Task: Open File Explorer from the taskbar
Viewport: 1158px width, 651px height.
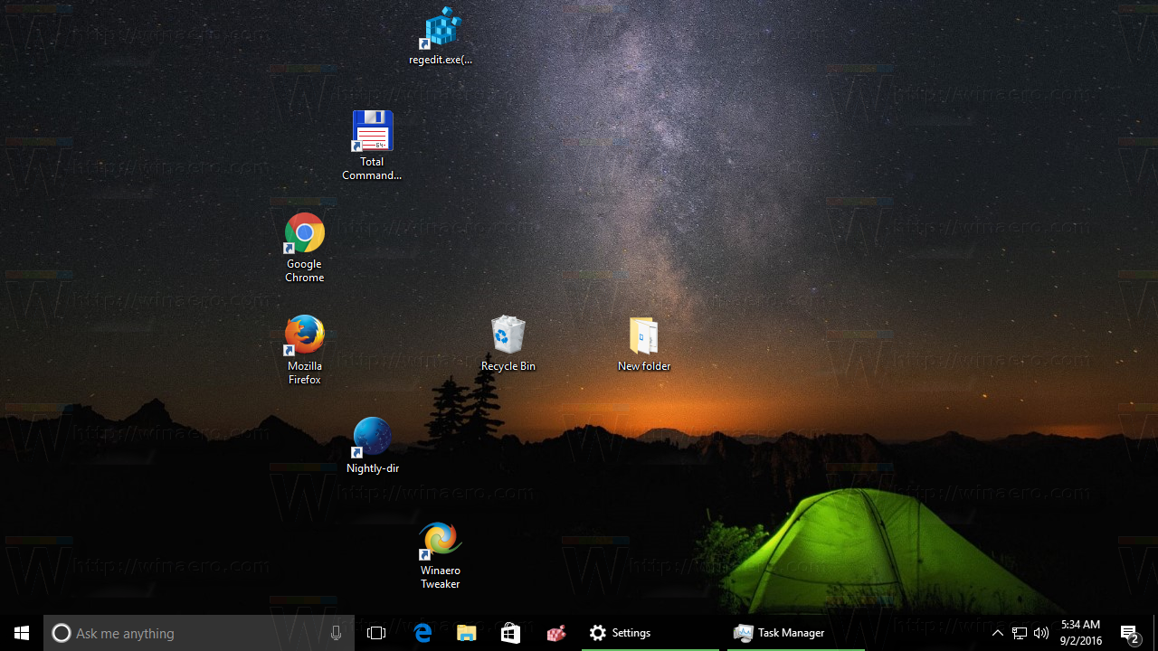Action: [466, 632]
